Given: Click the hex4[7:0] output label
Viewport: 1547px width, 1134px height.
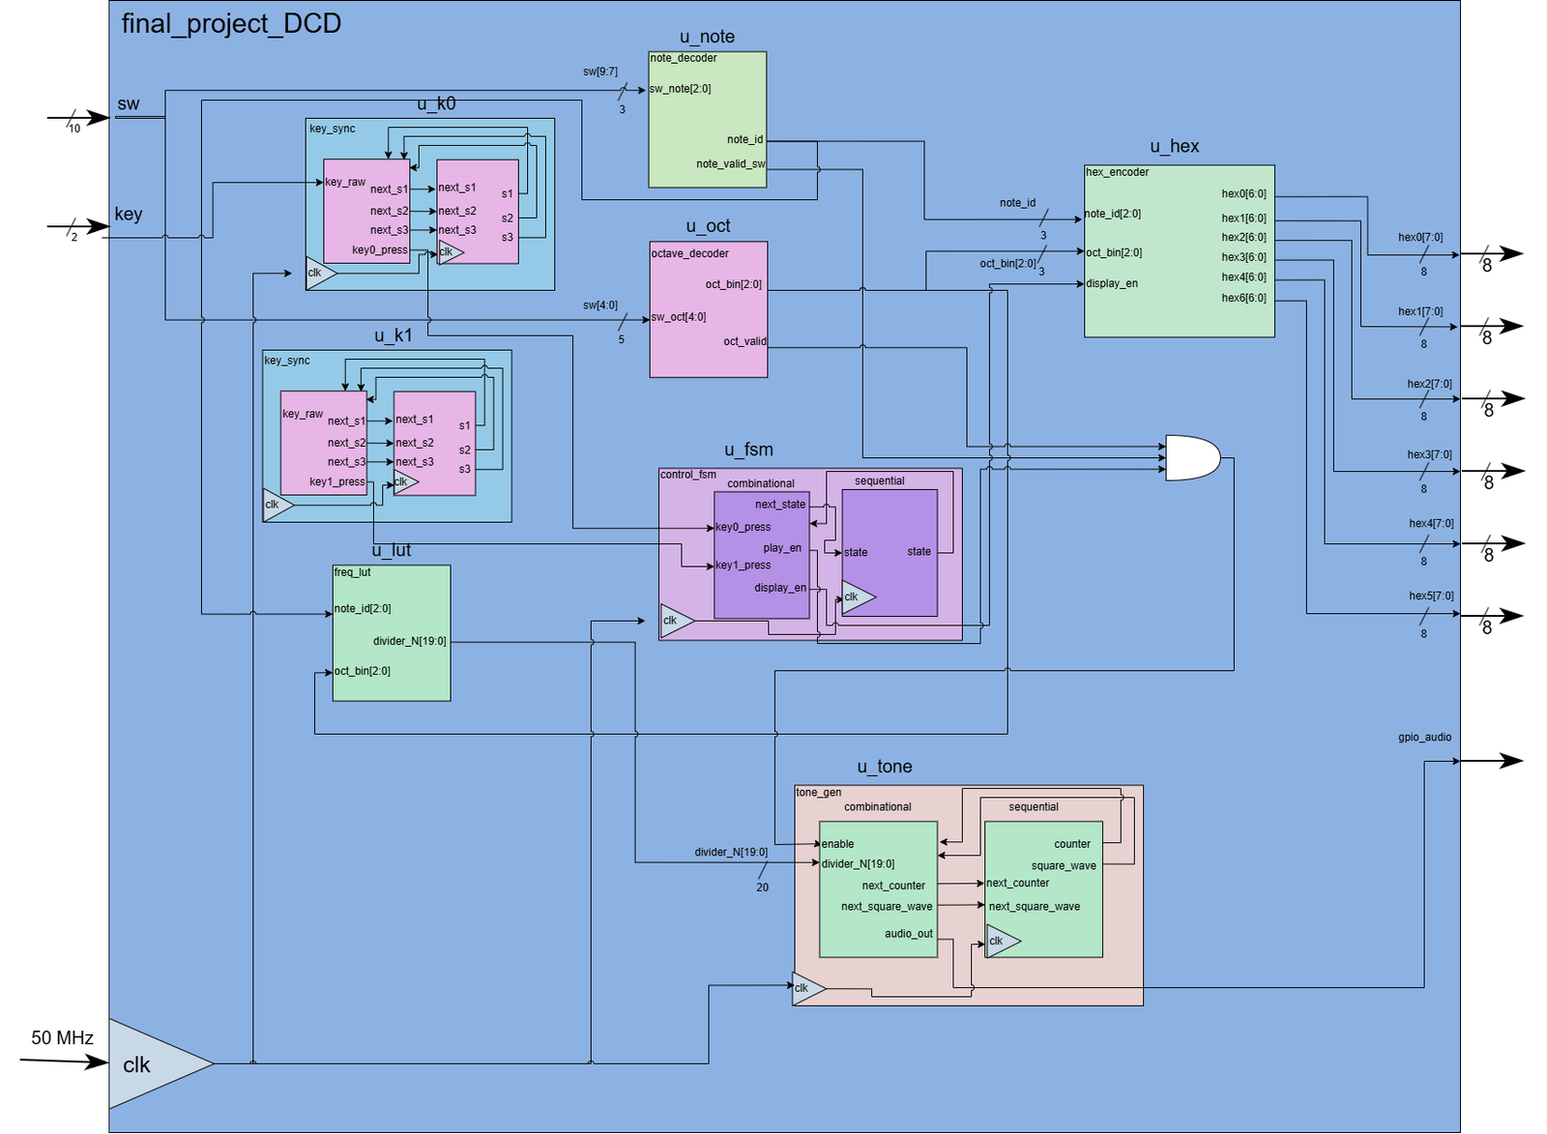Looking at the screenshot, I should (1431, 523).
